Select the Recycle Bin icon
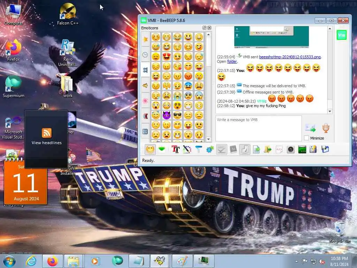Screen dimensions: 357x268 340,232
